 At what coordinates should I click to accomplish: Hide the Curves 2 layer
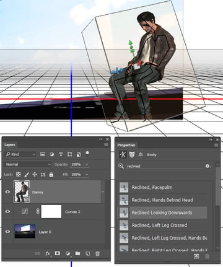tap(7, 211)
